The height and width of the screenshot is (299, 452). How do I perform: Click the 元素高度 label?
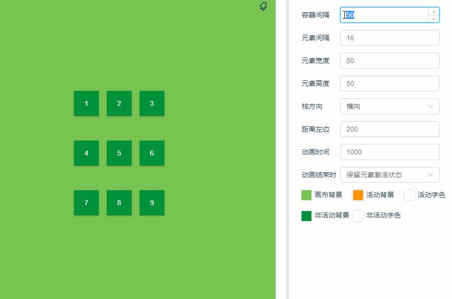click(315, 83)
